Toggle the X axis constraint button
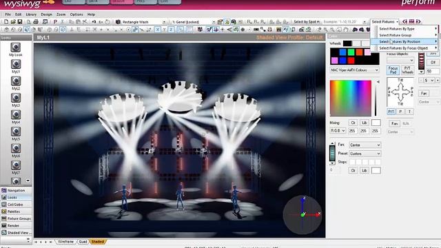This screenshot has width=441, height=248. coord(158,30)
